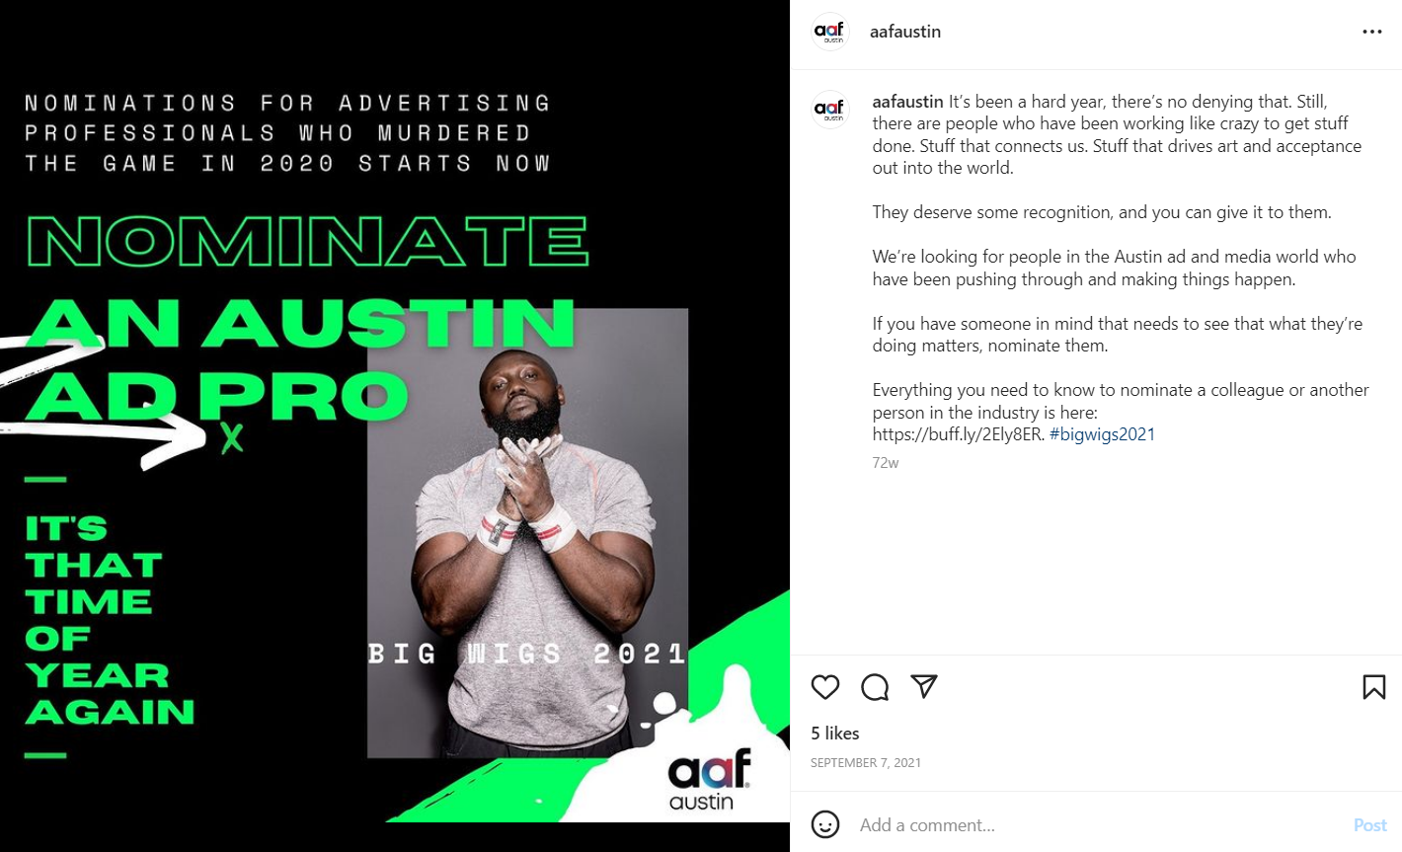Click the green NOMINATE headline graphic
Viewport: 1402px width, 852px height.
tap(307, 241)
